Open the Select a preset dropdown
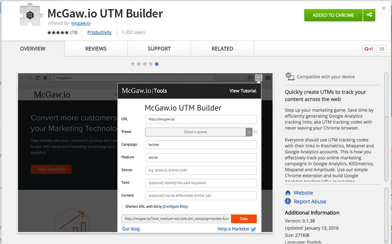Screen dimensions: 392x244 tap(199, 132)
